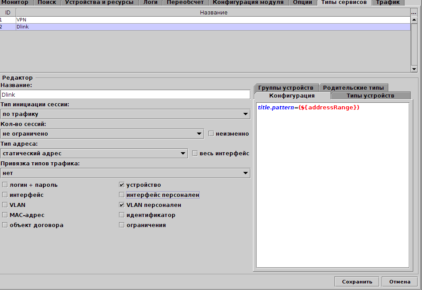
Task: Open the Привязка типов трафика dropdown
Action: [x=245, y=173]
